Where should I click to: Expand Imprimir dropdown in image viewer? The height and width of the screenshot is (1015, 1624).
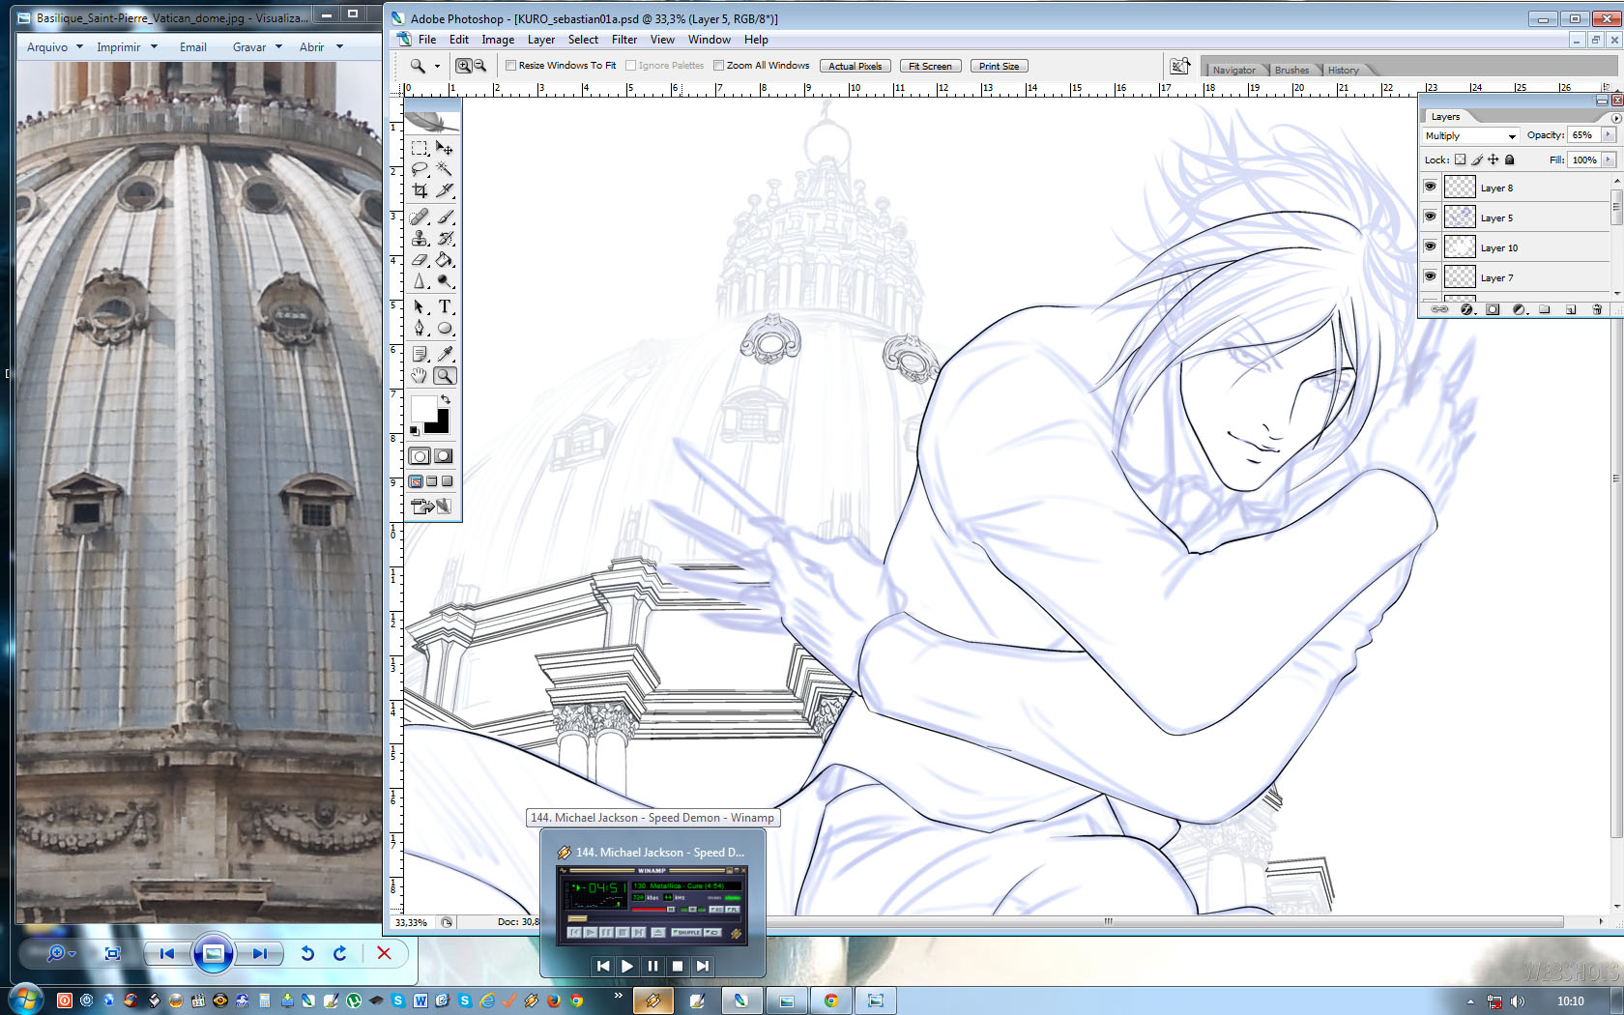(154, 46)
